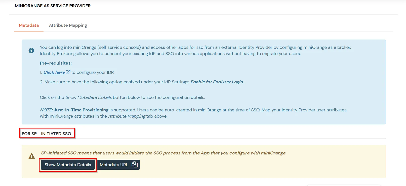406x186 pixels.
Task: Click the 'SP-Initiated SSO means that users' description line
Action: [163, 153]
